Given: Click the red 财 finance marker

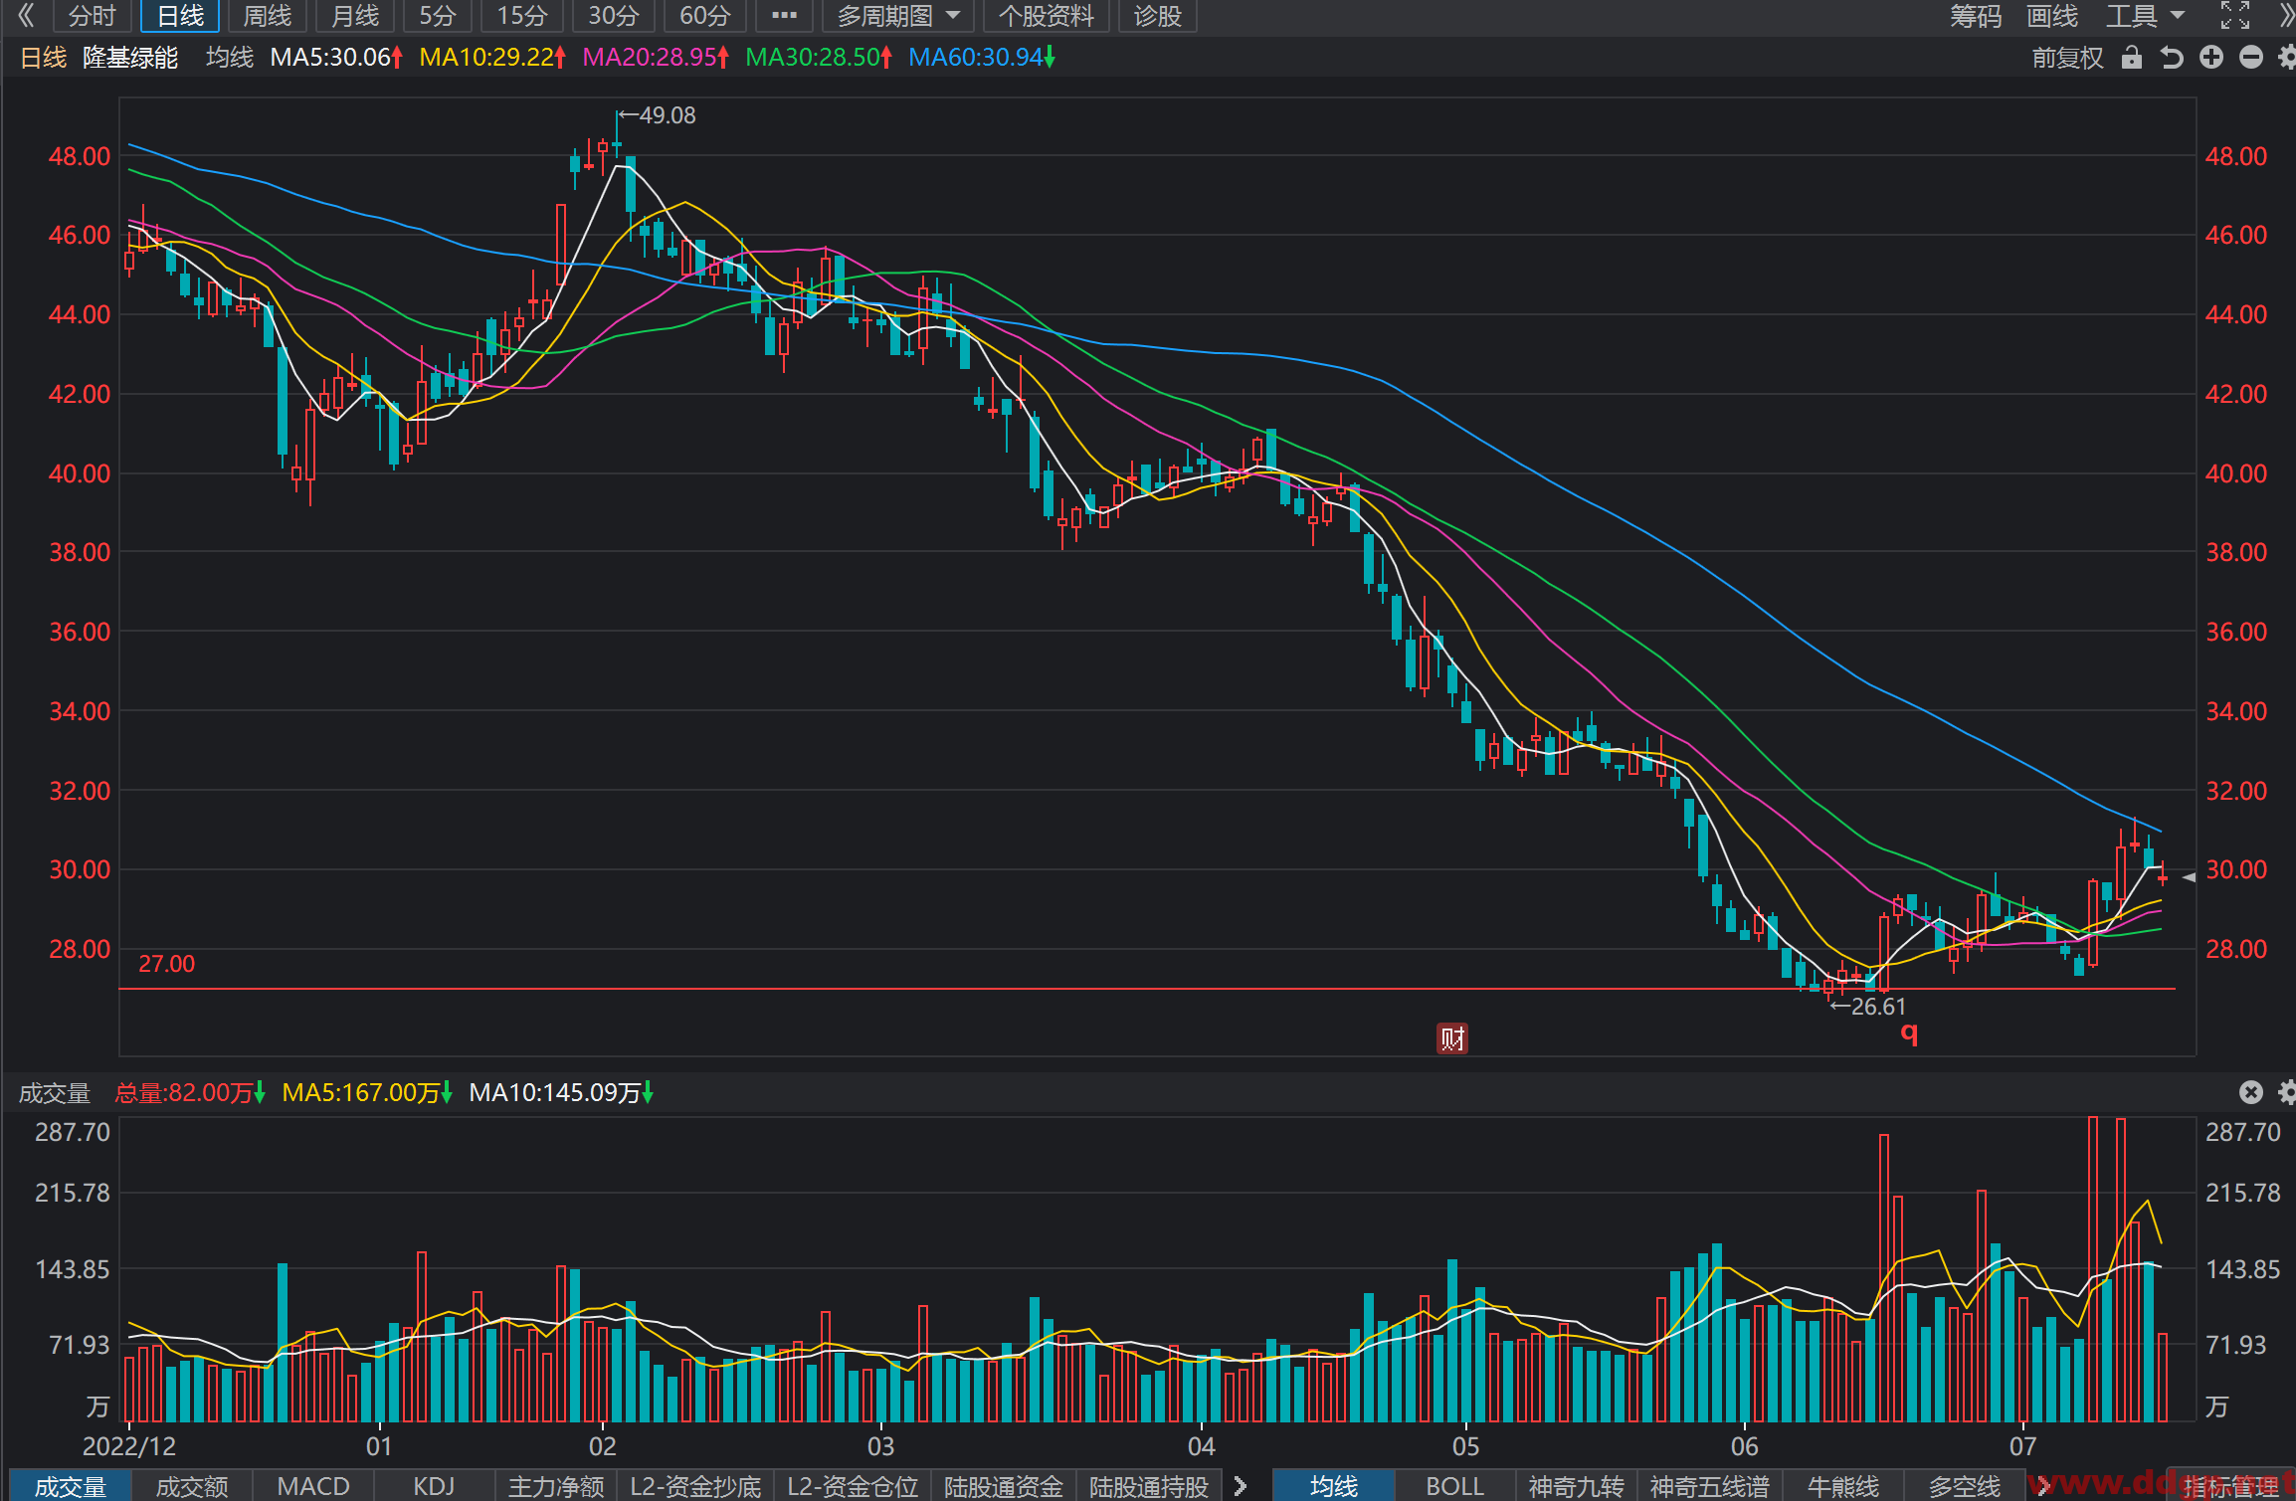Looking at the screenshot, I should pyautogui.click(x=1452, y=1038).
